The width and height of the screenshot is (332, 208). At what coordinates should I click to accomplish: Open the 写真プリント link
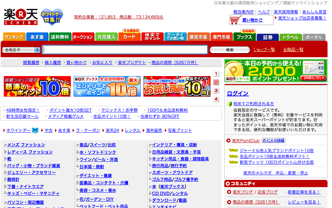[180, 131]
